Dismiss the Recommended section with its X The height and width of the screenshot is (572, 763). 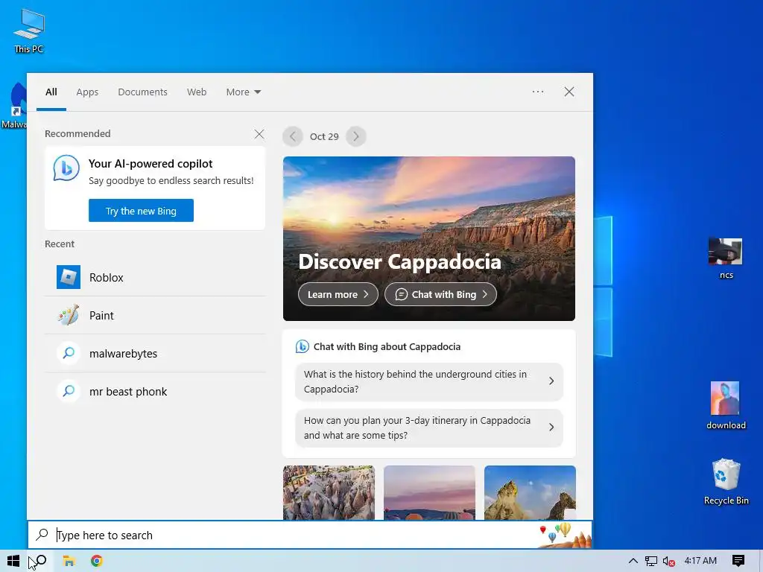(x=259, y=134)
